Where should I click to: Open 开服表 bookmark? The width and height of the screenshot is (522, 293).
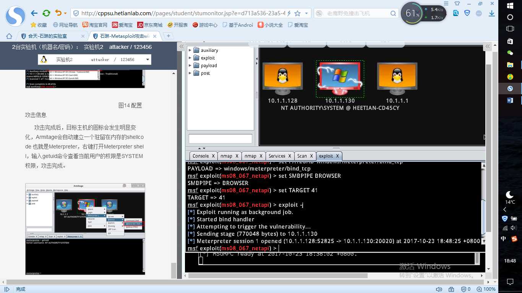[177, 25]
